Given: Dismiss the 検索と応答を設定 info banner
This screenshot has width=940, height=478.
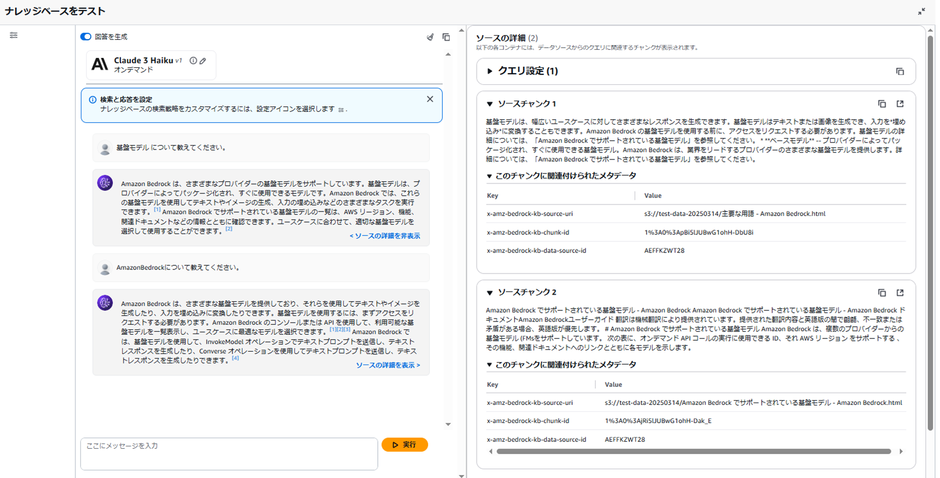Looking at the screenshot, I should 430,99.
